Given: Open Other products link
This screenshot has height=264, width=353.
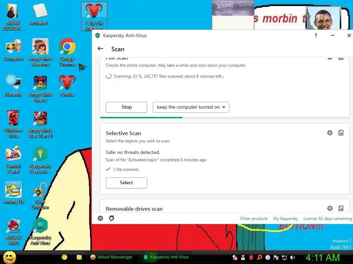Looking at the screenshot, I should tap(254, 218).
